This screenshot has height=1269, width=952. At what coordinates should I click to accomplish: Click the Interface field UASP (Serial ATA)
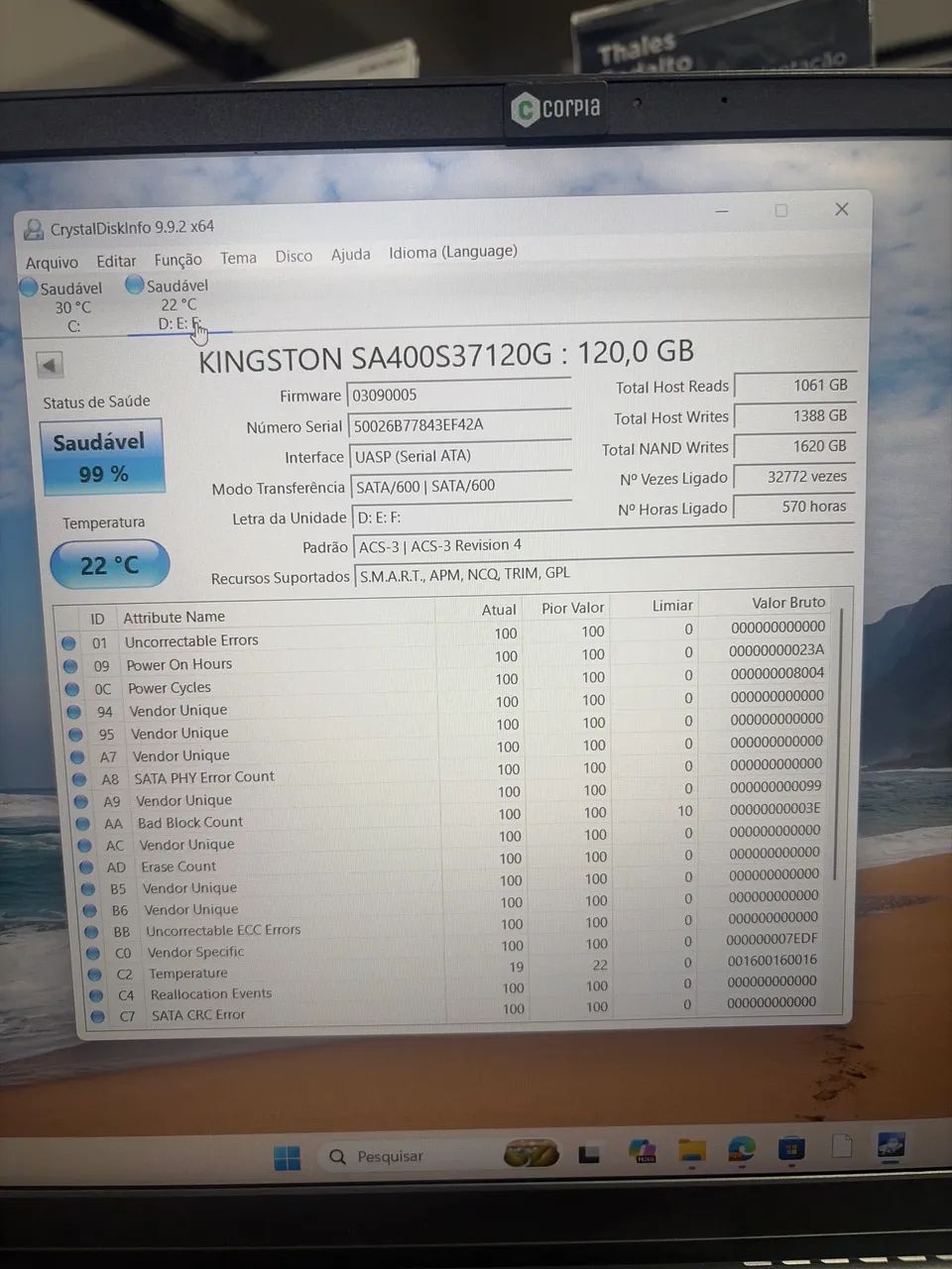460,456
